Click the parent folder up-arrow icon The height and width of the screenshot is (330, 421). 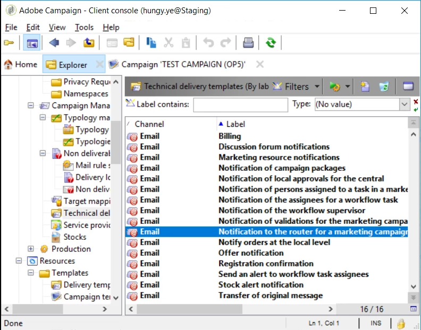[x=89, y=42]
